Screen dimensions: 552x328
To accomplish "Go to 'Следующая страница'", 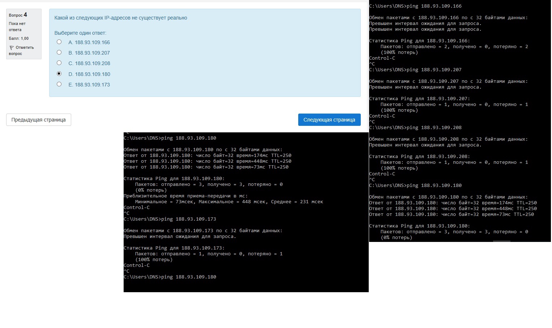I will click(329, 120).
